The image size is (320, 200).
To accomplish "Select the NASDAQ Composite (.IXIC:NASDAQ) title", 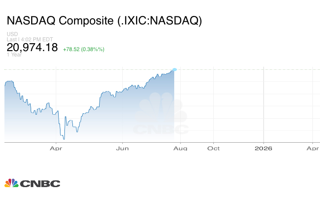I will coord(104,21).
